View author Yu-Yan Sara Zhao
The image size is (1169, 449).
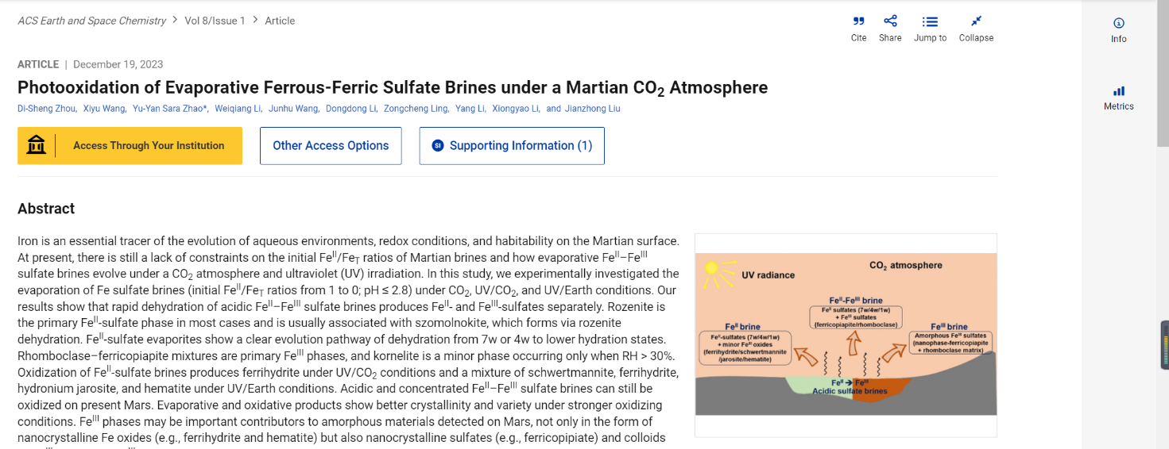click(x=169, y=109)
